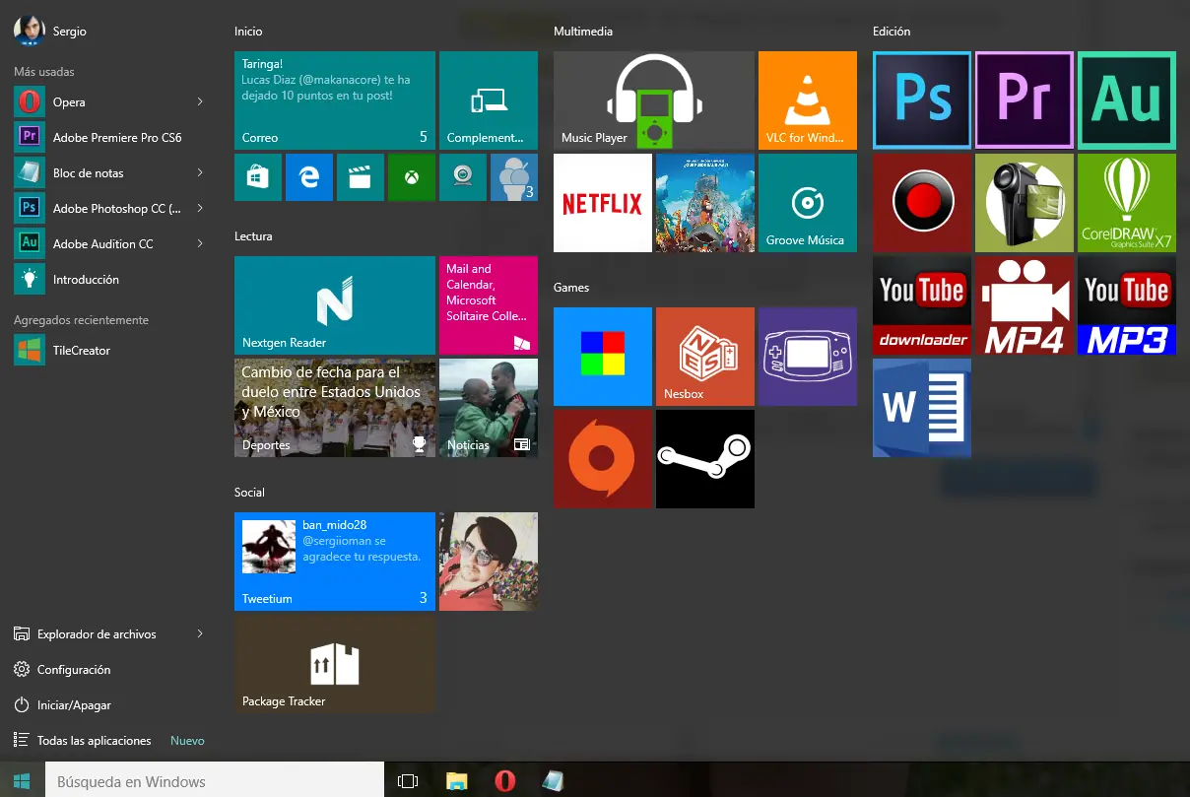1190x797 pixels.
Task: Click the Windows Start button
Action: click(x=22, y=780)
